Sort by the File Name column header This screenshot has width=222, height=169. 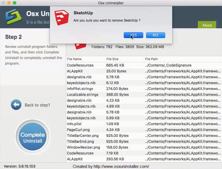coord(74,59)
